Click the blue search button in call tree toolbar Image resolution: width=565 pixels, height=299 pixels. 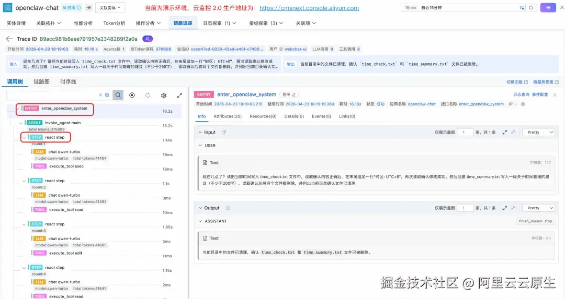point(118,95)
